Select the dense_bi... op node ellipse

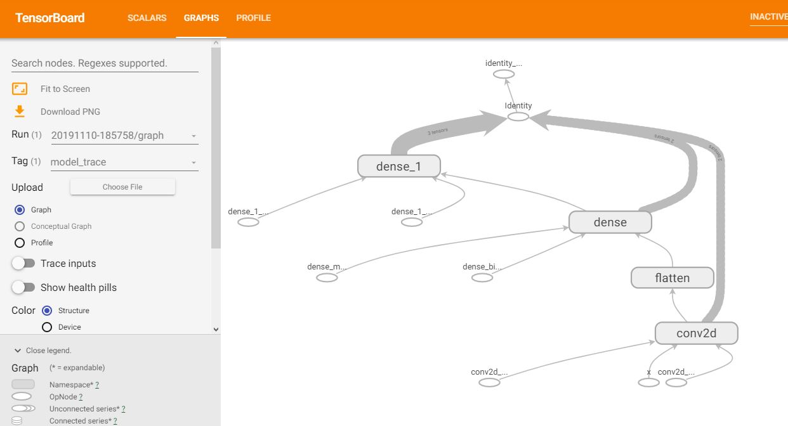pos(482,278)
